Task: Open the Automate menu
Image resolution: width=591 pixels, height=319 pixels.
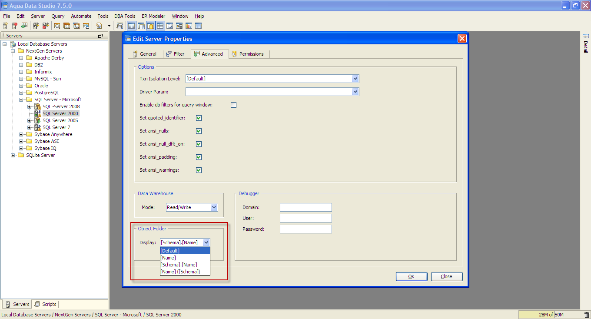Action: point(81,16)
